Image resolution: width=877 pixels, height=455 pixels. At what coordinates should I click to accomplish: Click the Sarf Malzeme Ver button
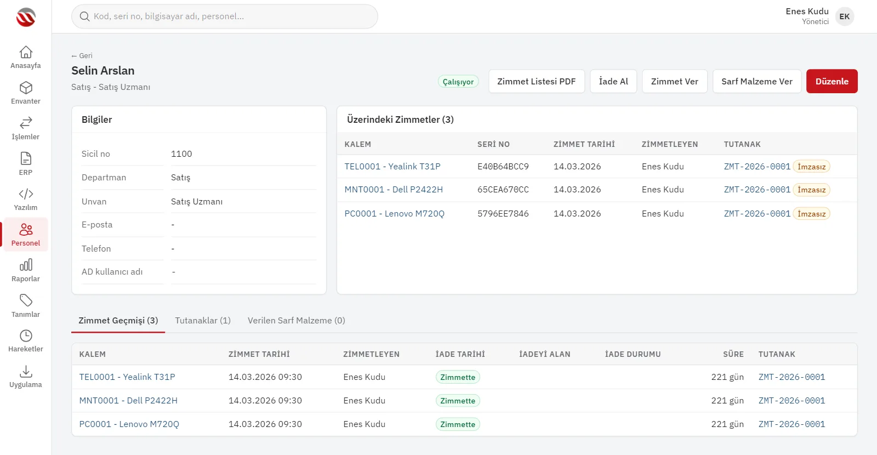point(757,81)
